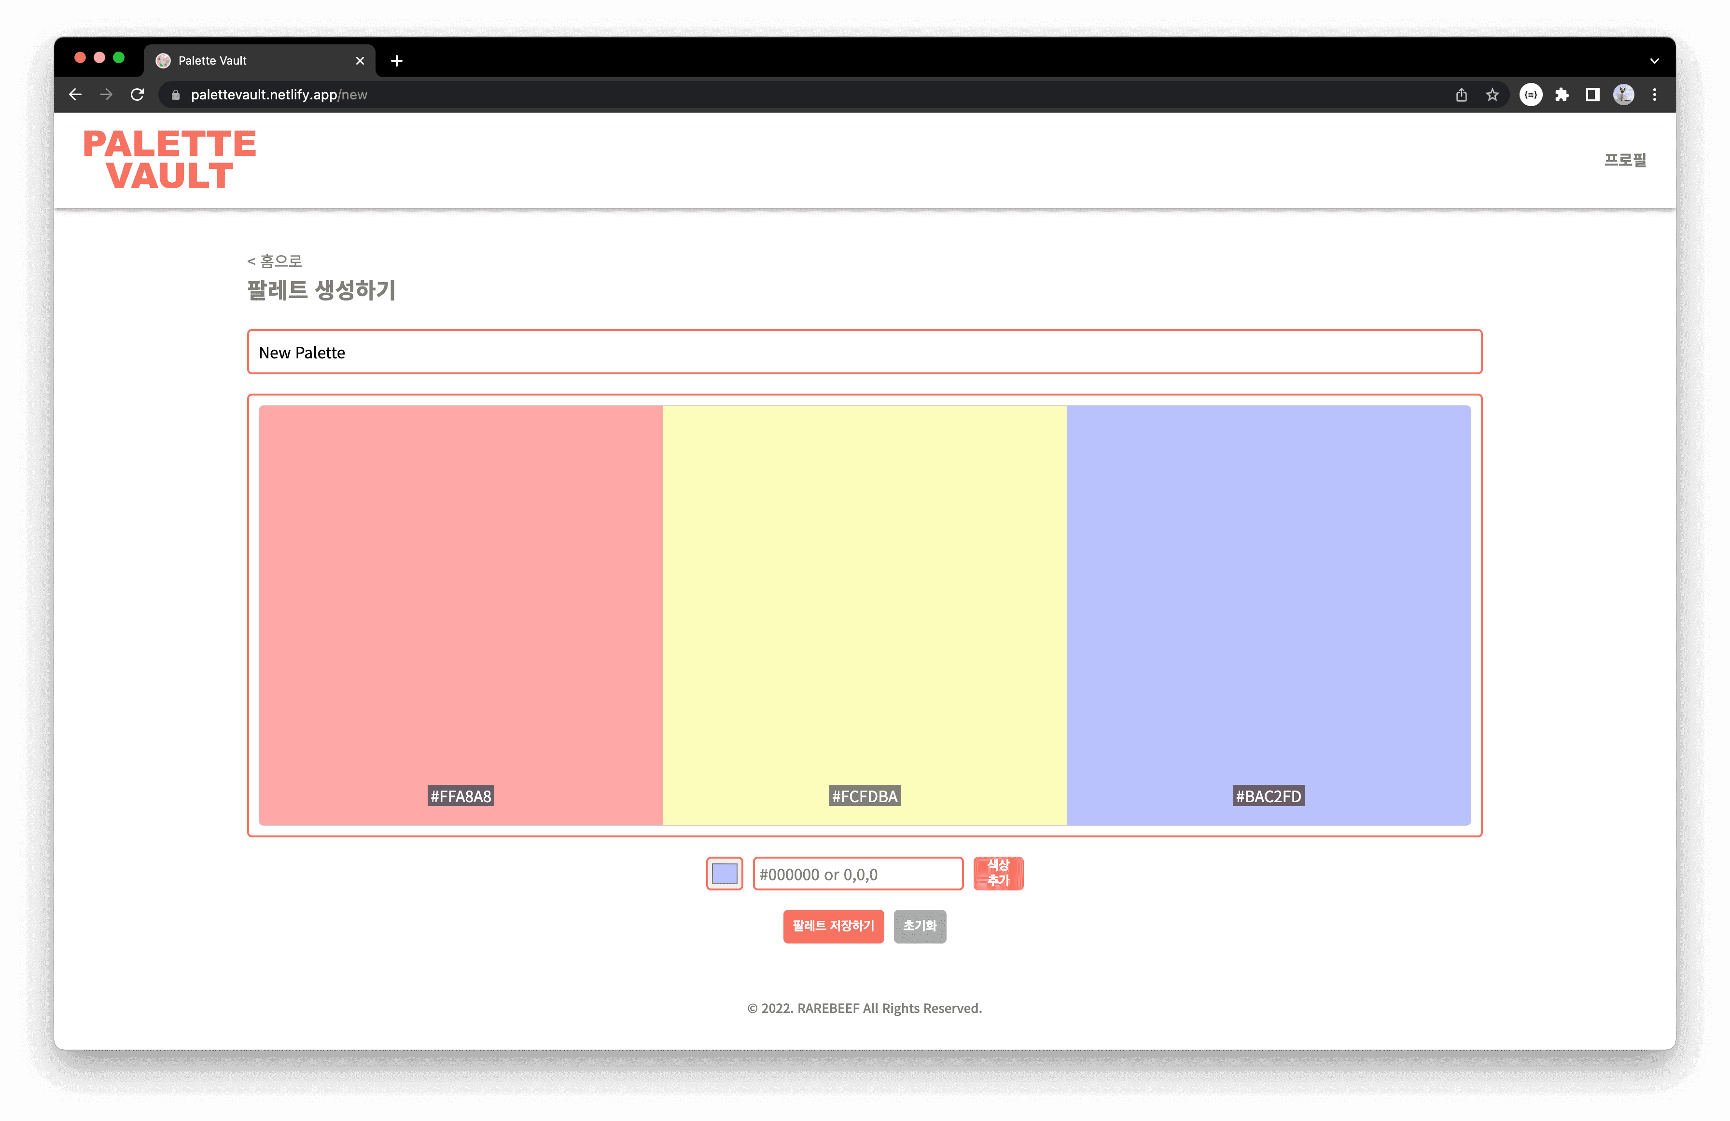Open the Extensions puzzle icon

1562,95
